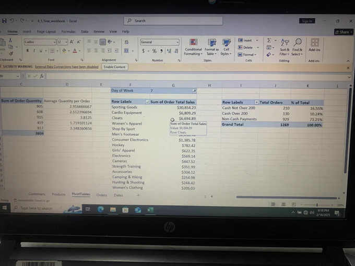The image size is (355, 266).
Task: Increase font size with the larger A
Action: pyautogui.click(x=72, y=42)
